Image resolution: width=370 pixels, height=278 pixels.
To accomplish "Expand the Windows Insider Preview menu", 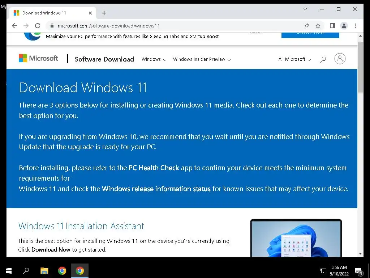I will pyautogui.click(x=202, y=59).
